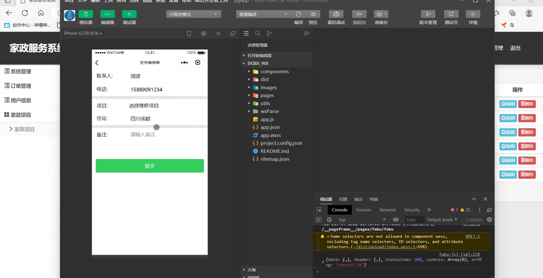Click the inspect element picker icon
The height and width of the screenshot is (278, 543).
(x=319, y=210)
